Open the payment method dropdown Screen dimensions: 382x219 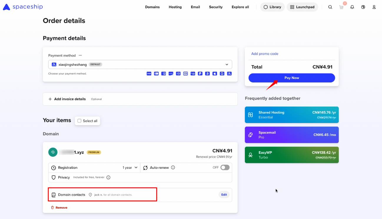[x=140, y=65]
